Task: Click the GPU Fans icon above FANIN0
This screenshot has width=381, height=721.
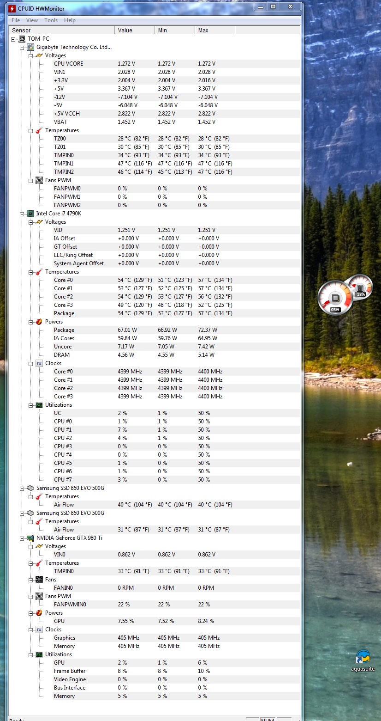Action: pos(39,580)
